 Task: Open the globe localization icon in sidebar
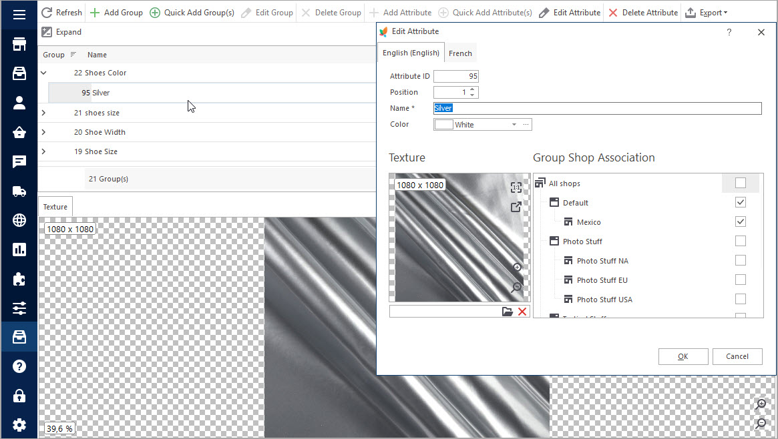pyautogui.click(x=19, y=221)
